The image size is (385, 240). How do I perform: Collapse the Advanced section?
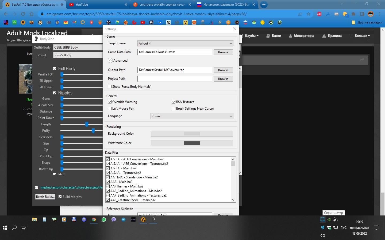point(110,61)
